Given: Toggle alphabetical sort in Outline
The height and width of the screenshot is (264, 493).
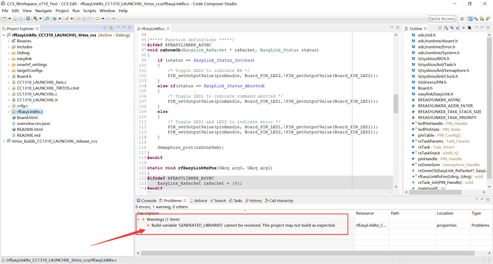Looking at the screenshot, I should [446, 28].
